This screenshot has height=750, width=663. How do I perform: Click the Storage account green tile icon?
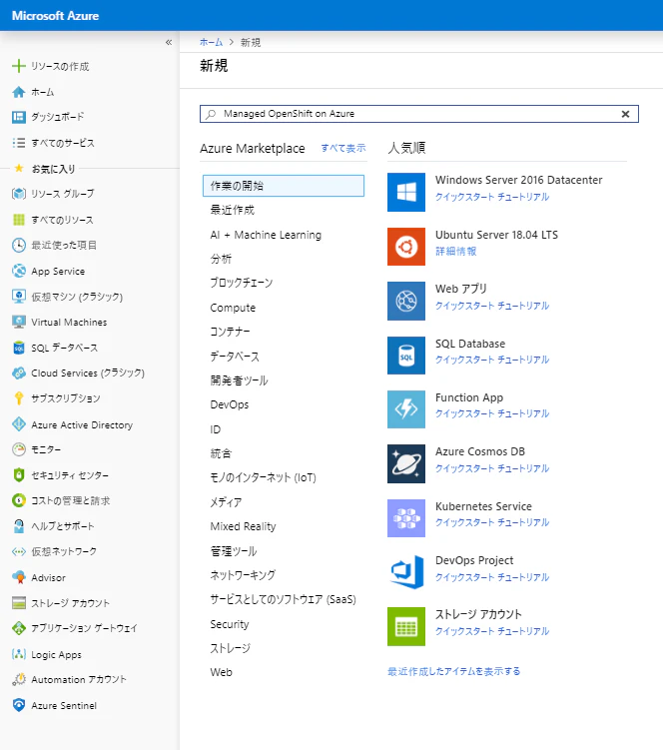pos(406,626)
